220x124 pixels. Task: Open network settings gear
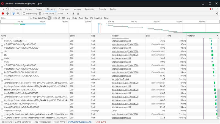[x=217, y=13]
